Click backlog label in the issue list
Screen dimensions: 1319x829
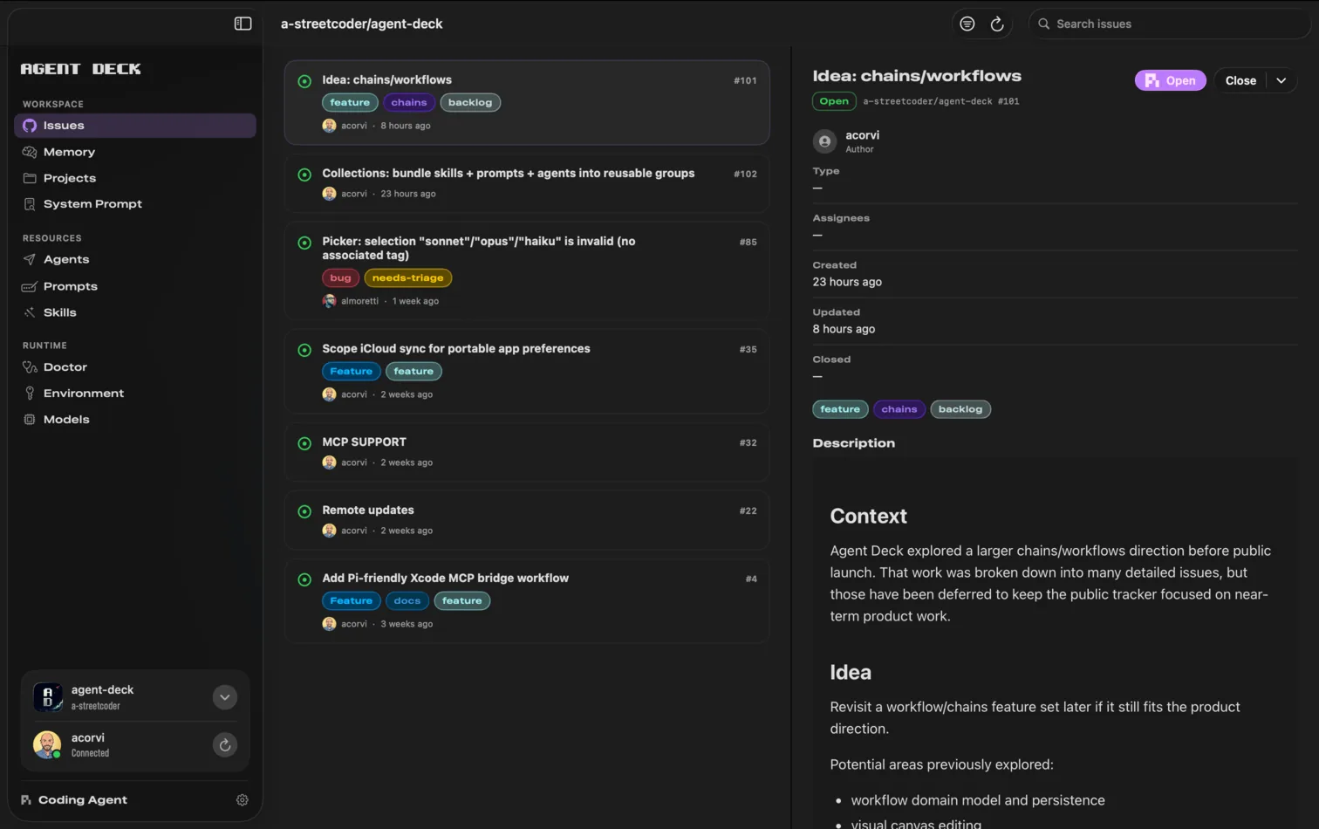(x=470, y=103)
